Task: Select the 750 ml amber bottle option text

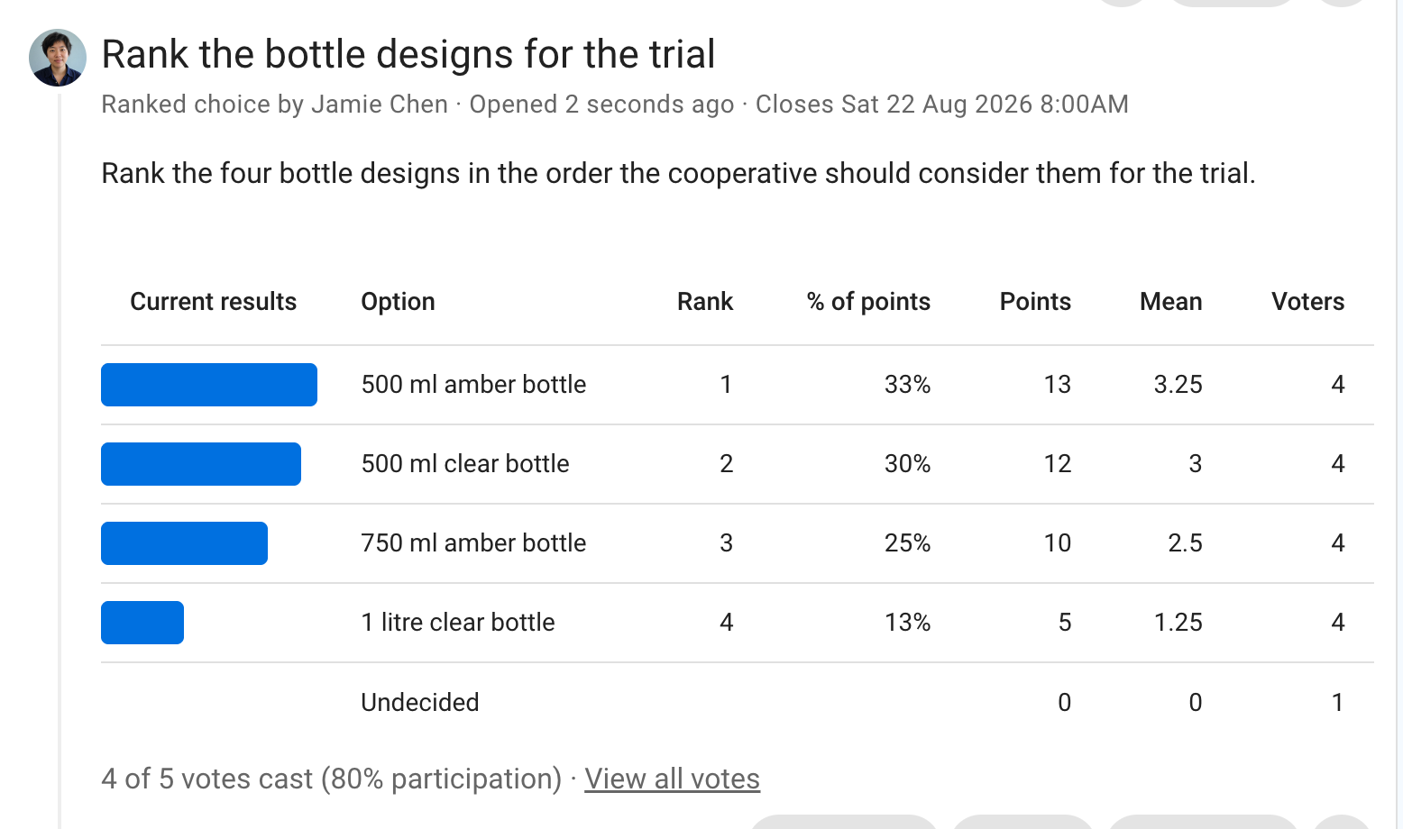Action: click(x=473, y=543)
